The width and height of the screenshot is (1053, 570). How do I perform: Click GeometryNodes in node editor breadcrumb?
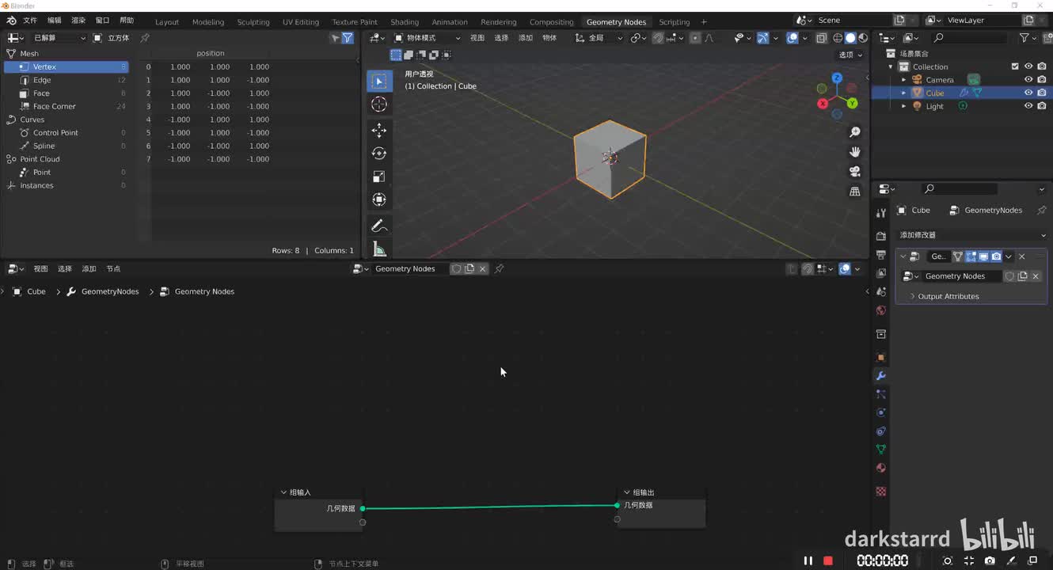(x=109, y=291)
